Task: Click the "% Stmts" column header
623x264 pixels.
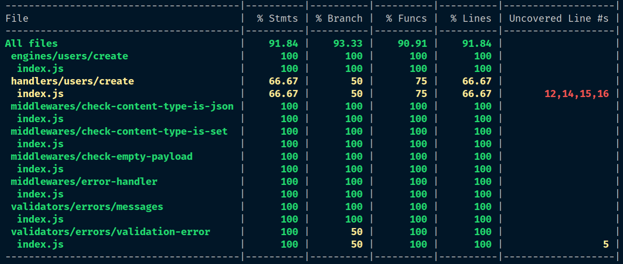Action: (x=277, y=18)
